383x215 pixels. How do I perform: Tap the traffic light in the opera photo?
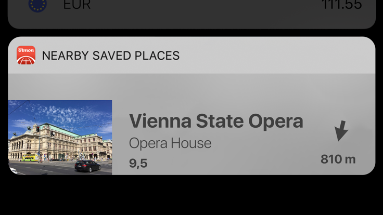tap(37, 129)
